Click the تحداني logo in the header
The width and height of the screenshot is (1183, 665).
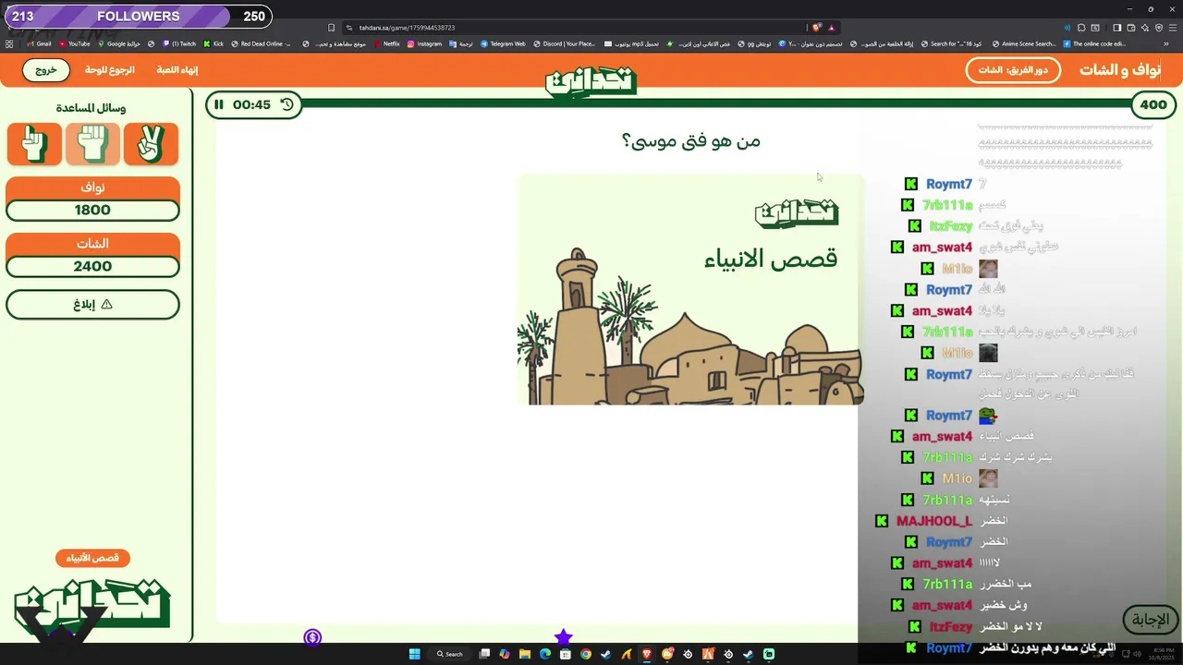pyautogui.click(x=591, y=80)
